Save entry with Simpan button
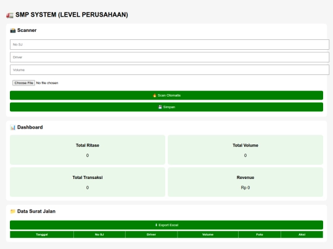The image size is (333, 249). 166,107
